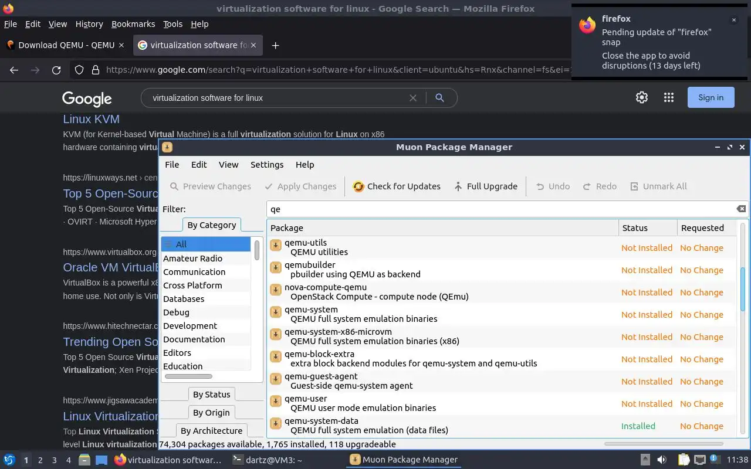This screenshot has height=469, width=751.
Task: Open the Google apps grid
Action: pos(669,98)
